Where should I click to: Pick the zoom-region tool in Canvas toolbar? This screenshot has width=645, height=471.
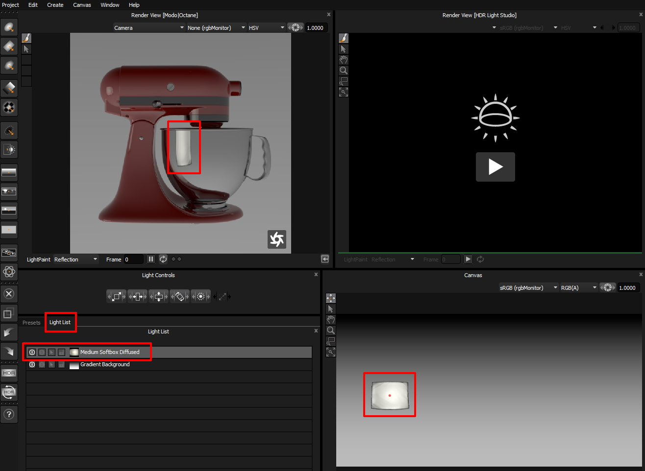tap(331, 341)
